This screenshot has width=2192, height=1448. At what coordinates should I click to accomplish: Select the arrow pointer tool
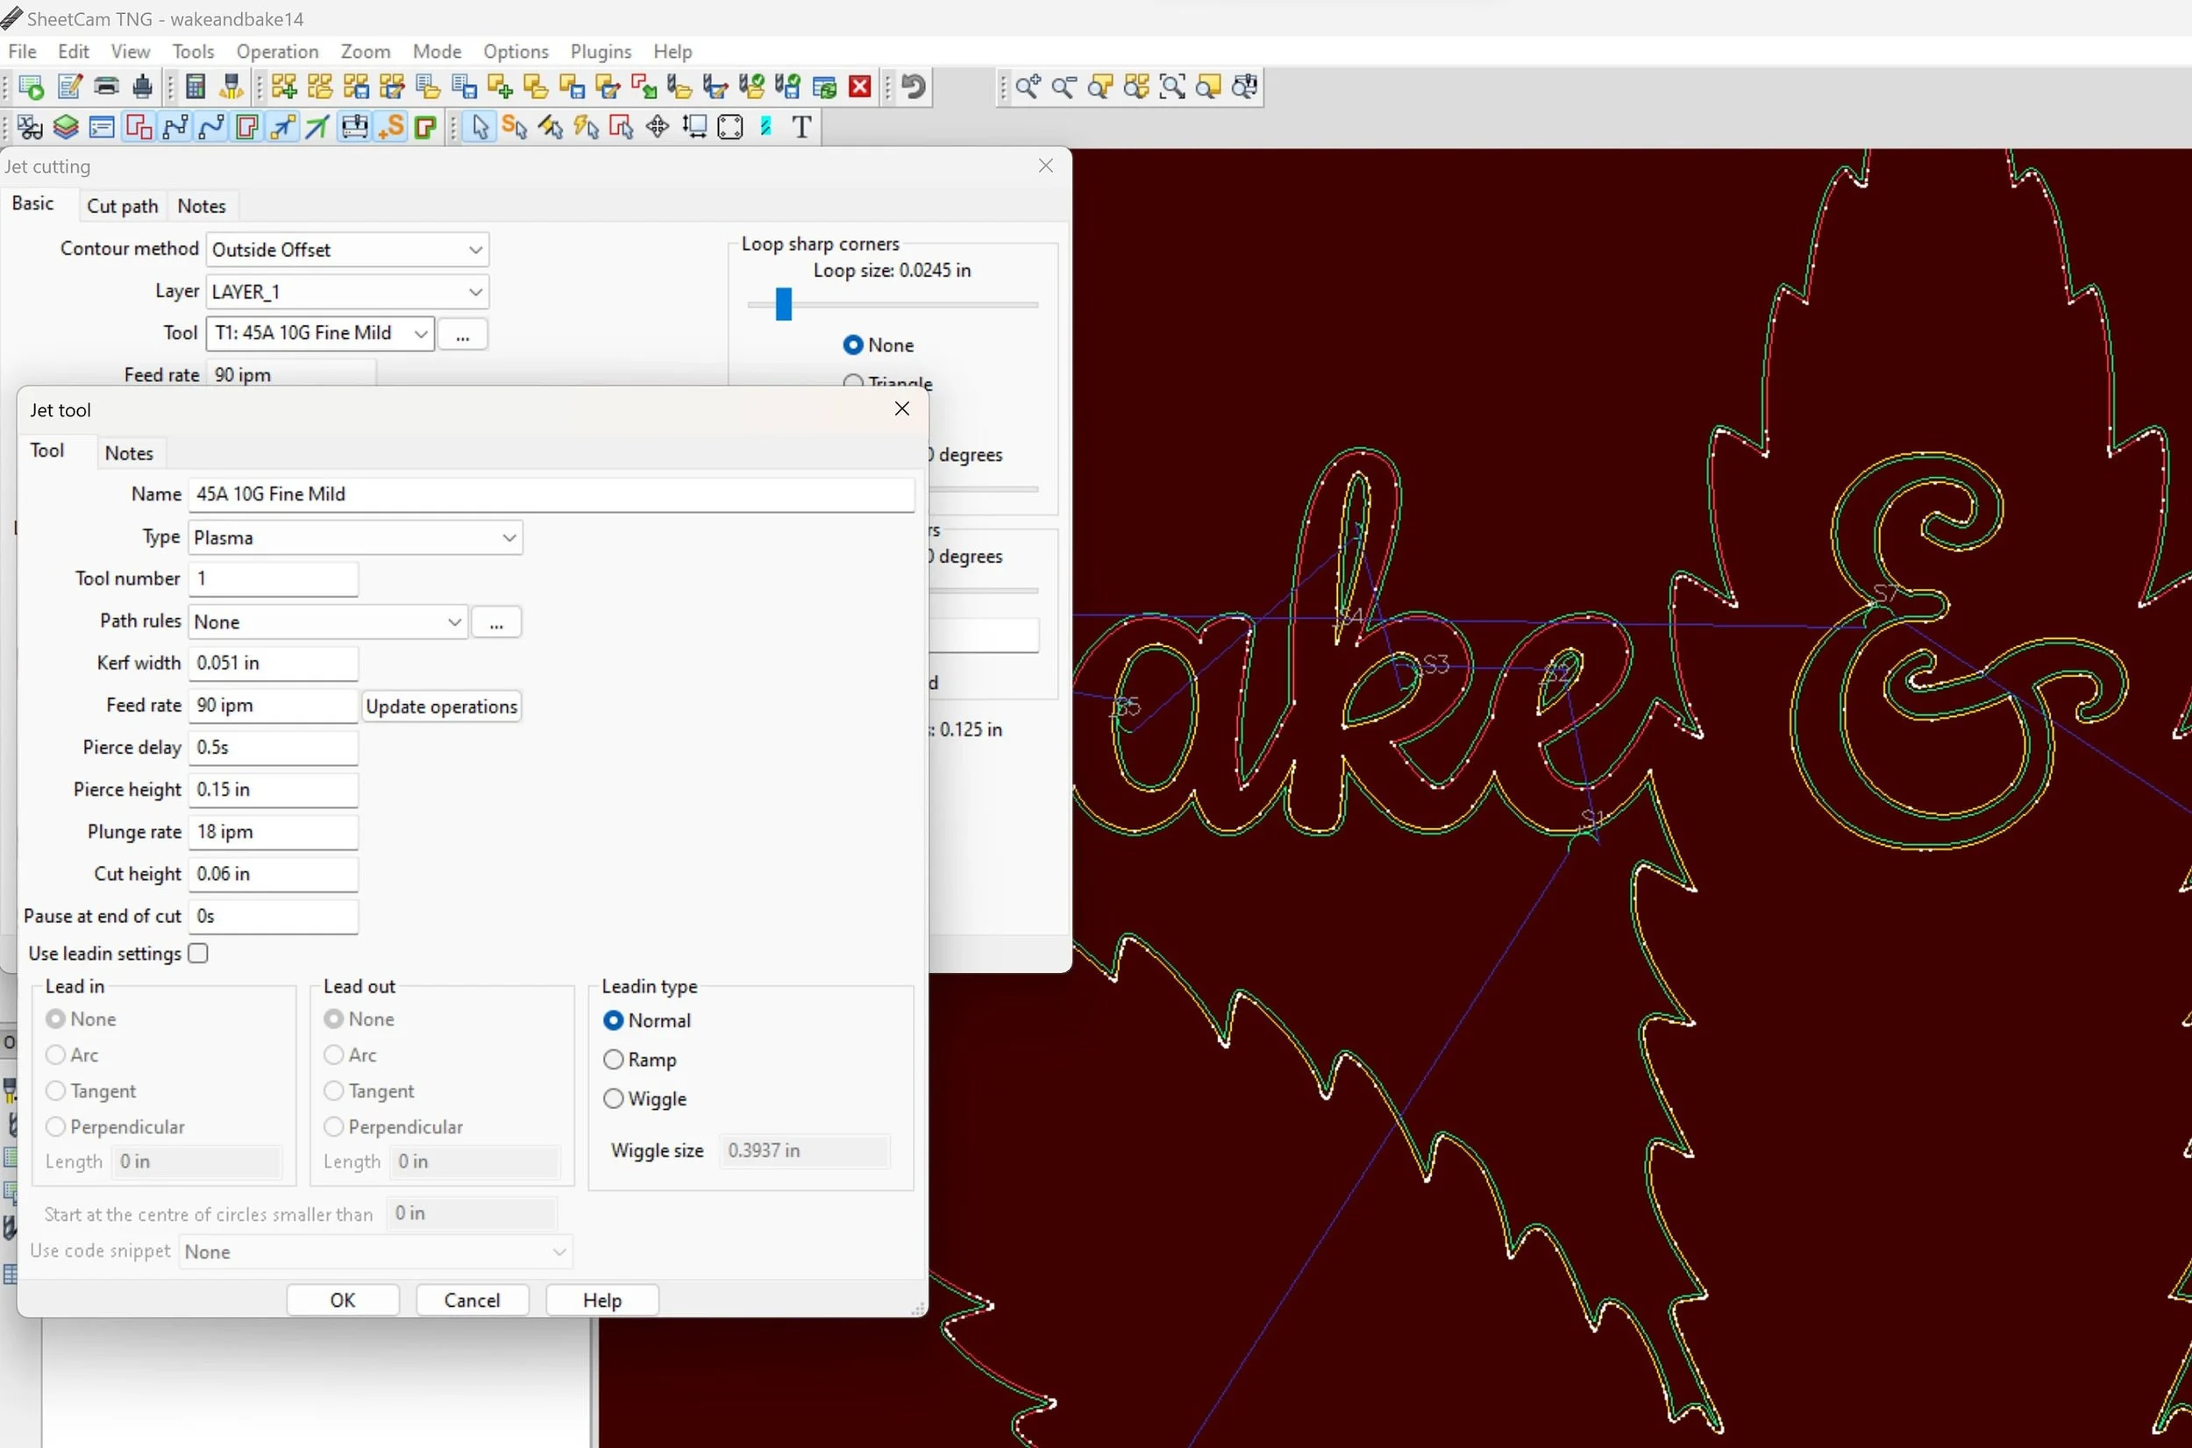point(480,126)
